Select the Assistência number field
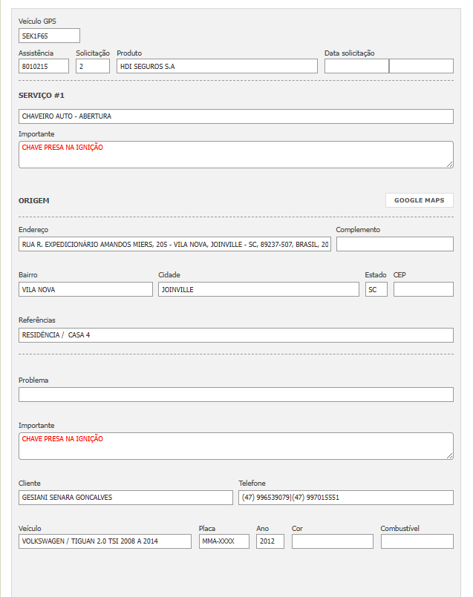This screenshot has height=597, width=473. 44,66
